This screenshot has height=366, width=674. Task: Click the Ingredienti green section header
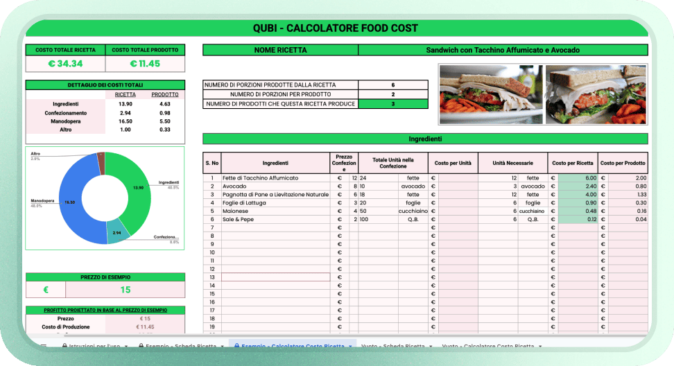pos(425,139)
